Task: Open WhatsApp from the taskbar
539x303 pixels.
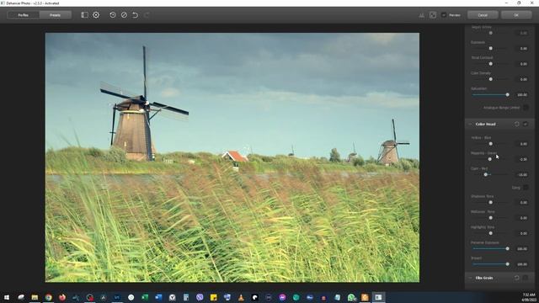Action: click(x=351, y=297)
